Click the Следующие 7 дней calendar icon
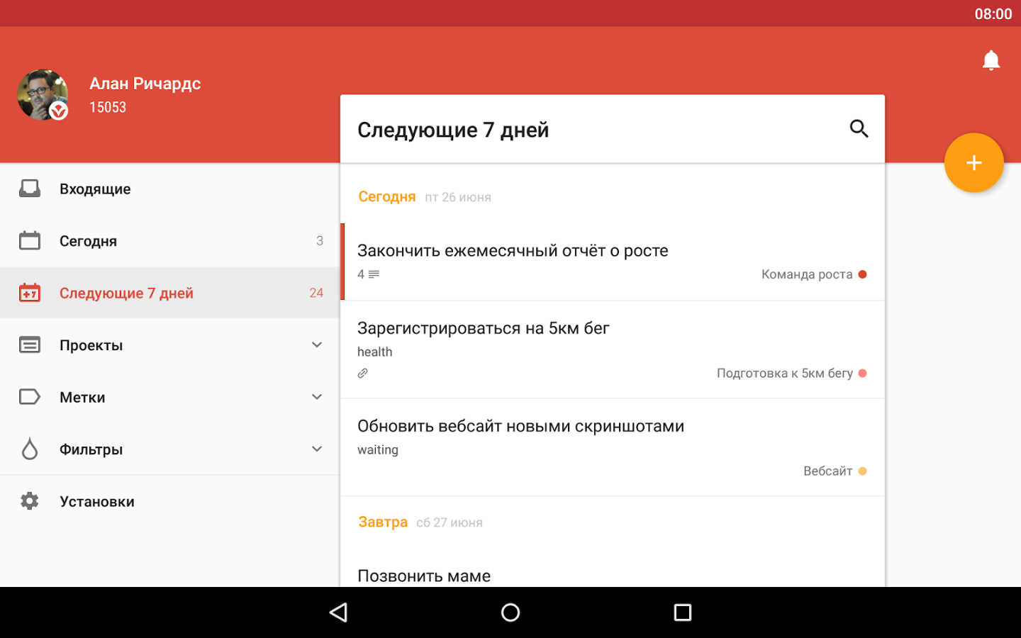Image resolution: width=1021 pixels, height=638 pixels. (x=30, y=292)
